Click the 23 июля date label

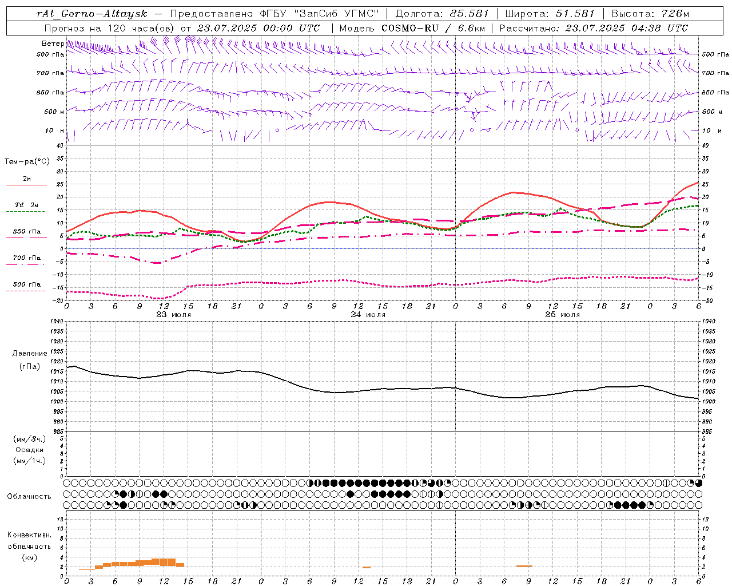pos(174,315)
